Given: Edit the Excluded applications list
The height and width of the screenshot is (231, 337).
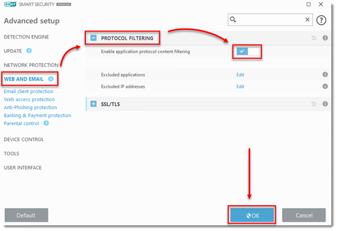Looking at the screenshot, I should 240,75.
